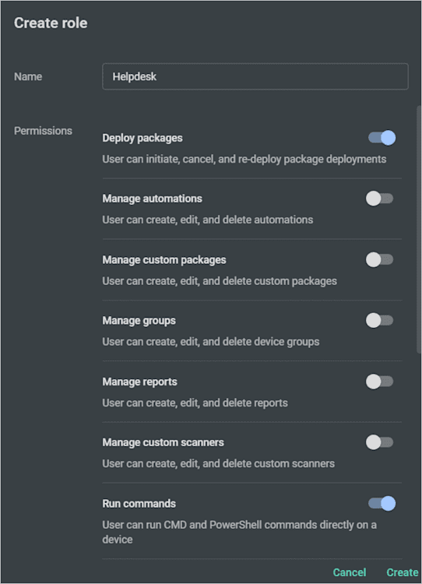Turn off the Run commands toggle
Screen dimensions: 422x584
[382, 504]
